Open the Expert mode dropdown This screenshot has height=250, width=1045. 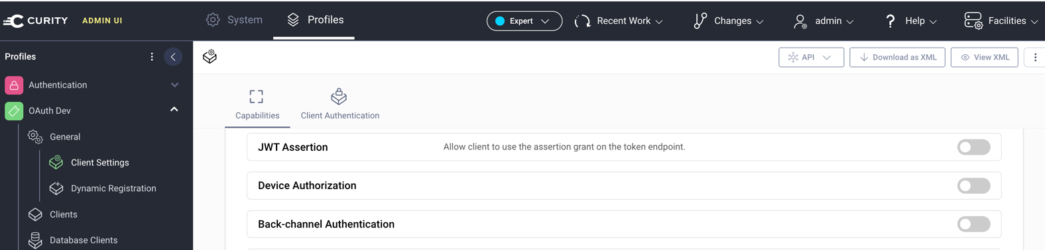[x=524, y=21]
